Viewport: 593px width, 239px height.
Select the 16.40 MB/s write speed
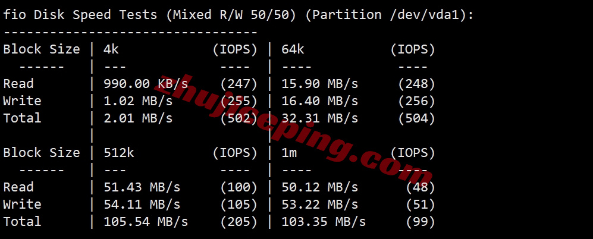(x=319, y=101)
